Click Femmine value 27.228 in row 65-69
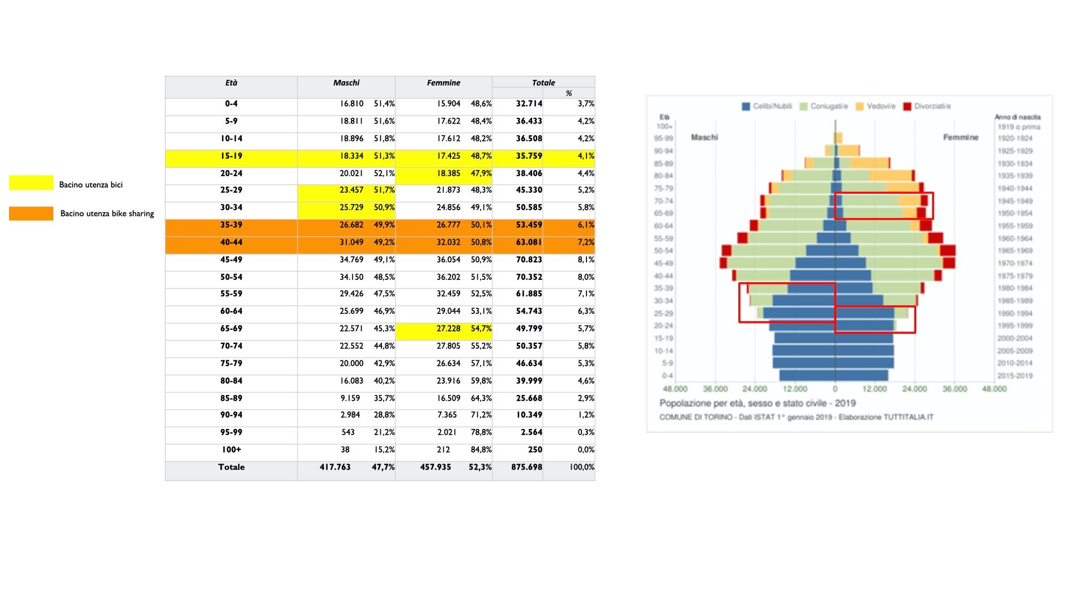Image resolution: width=1088 pixels, height=612 pixels. point(448,329)
